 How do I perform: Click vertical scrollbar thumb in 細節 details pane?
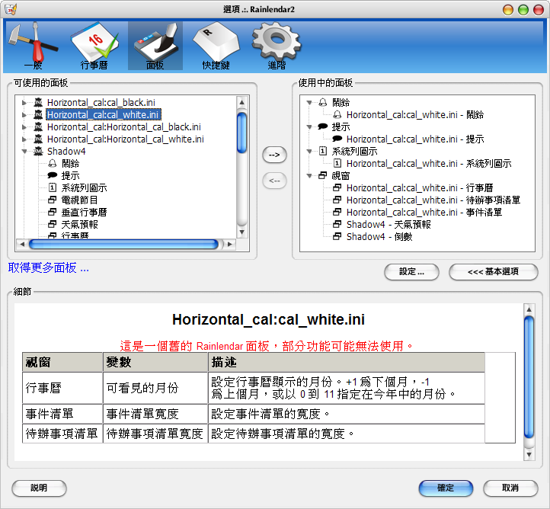tap(529, 376)
